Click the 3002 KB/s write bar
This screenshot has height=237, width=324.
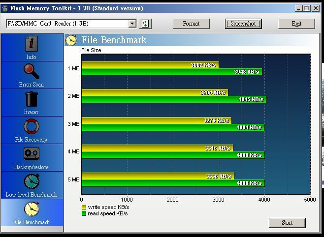point(150,65)
